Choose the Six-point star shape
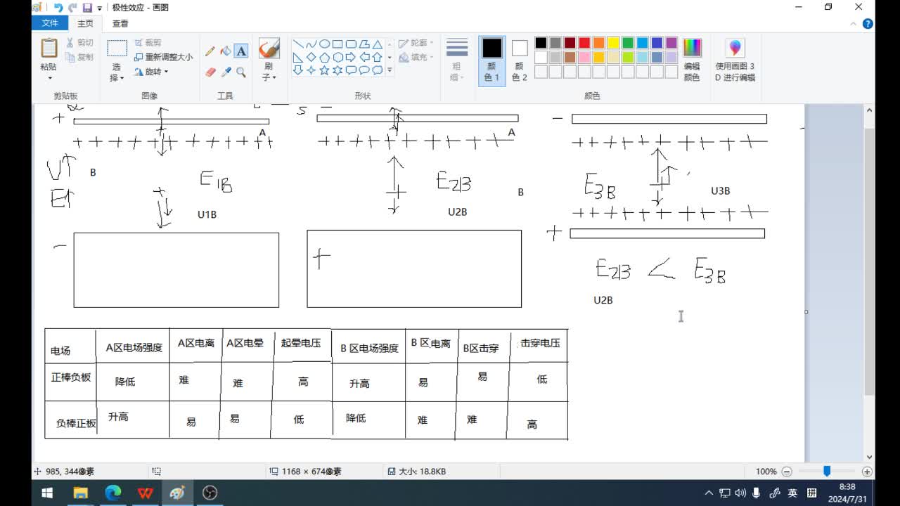This screenshot has height=506, width=900. pyautogui.click(x=337, y=70)
